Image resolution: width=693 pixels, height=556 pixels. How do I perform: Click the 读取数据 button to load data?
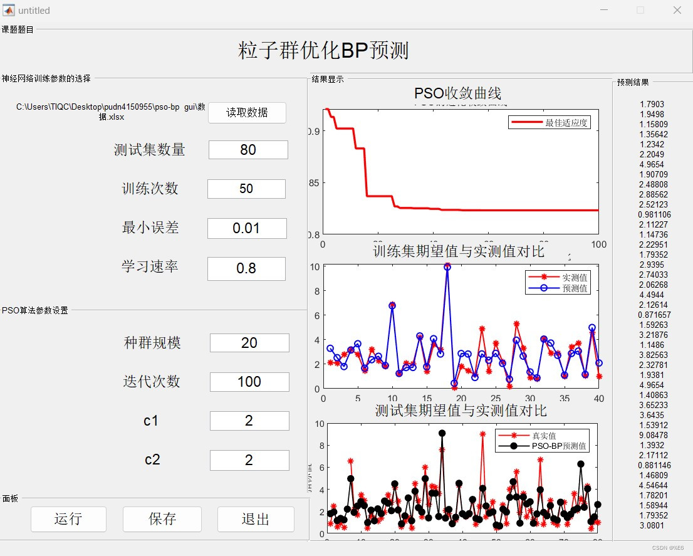247,113
